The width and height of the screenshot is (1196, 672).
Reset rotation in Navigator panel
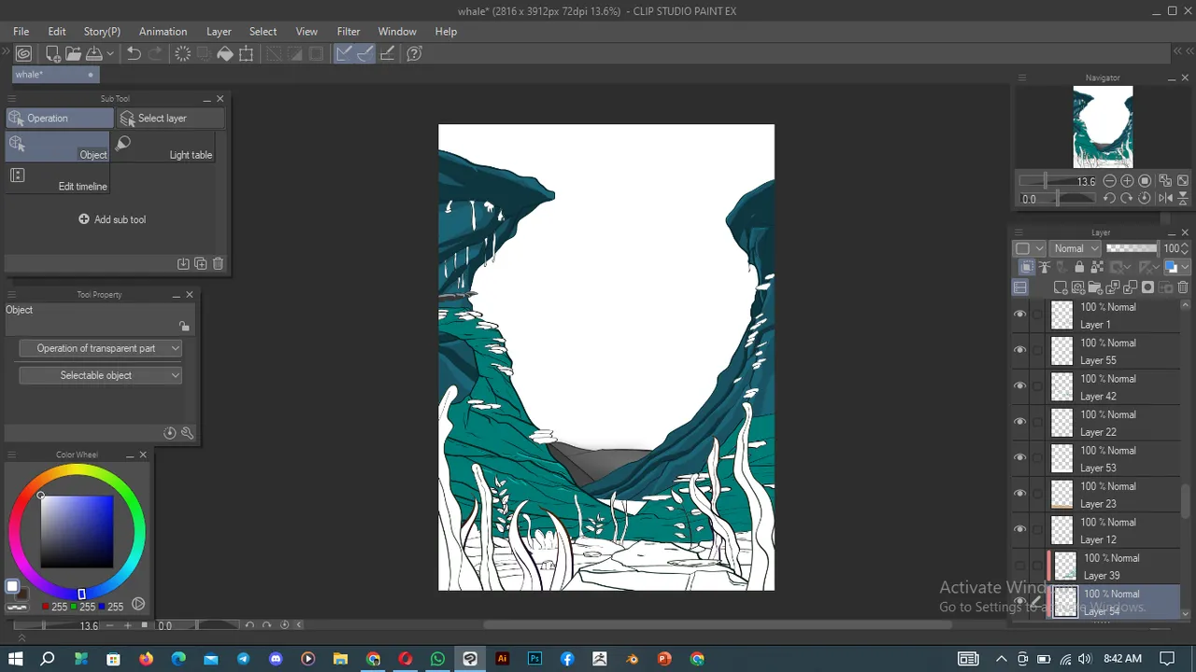[x=1145, y=198]
